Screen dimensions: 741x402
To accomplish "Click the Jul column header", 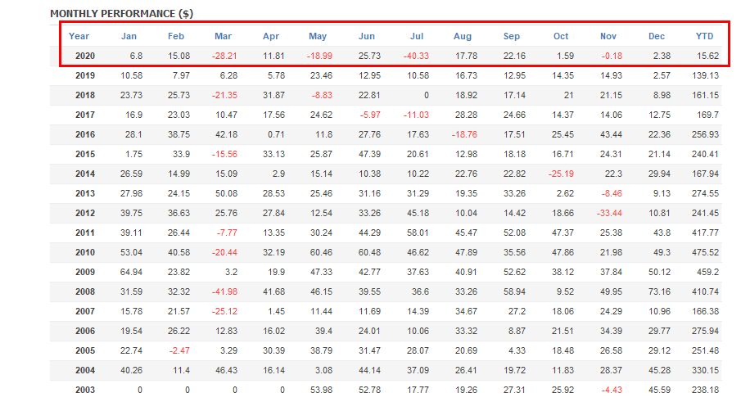I will pyautogui.click(x=416, y=36).
